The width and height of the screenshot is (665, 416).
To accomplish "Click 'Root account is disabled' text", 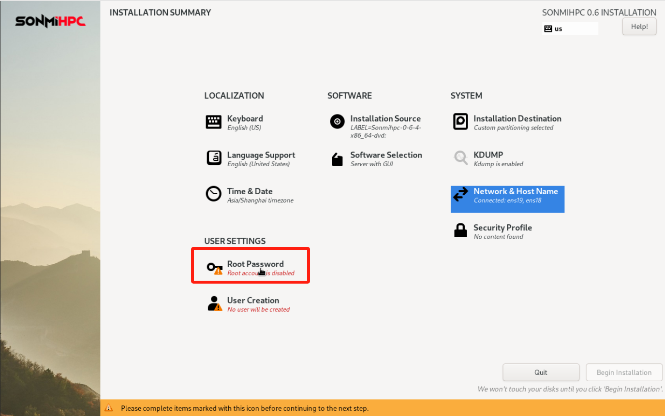I will pyautogui.click(x=261, y=273).
